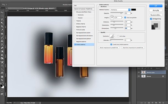Enable Sovrapposizione sfumatura checkbox
This screenshot has height=104, width=168.
pos(75,36)
